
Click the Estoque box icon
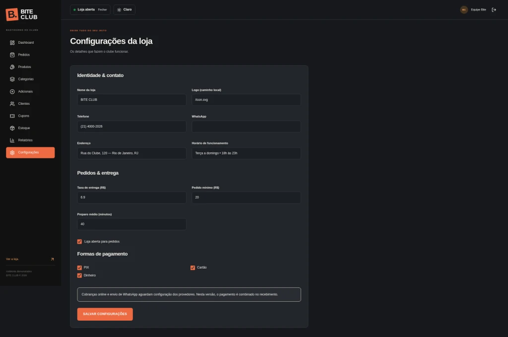[x=12, y=128]
